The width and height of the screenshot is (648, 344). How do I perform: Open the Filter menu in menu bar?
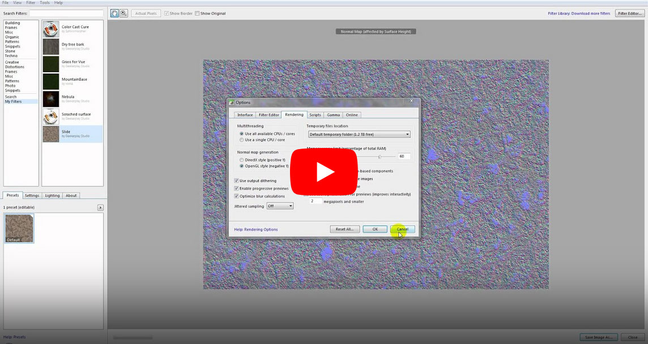[31, 3]
